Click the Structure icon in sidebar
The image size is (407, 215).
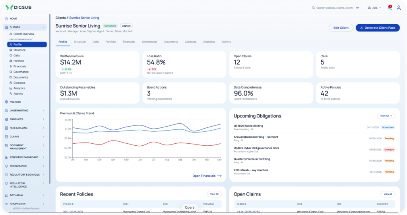11,50
